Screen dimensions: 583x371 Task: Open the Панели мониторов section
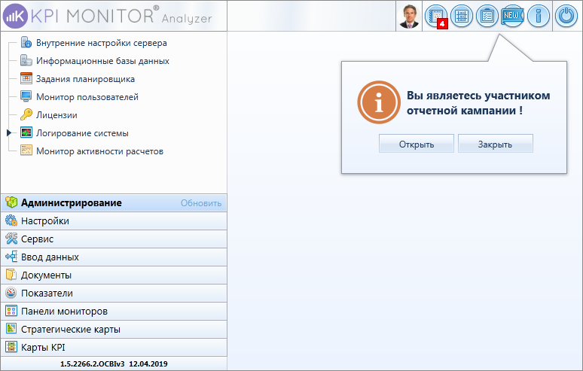(x=114, y=312)
